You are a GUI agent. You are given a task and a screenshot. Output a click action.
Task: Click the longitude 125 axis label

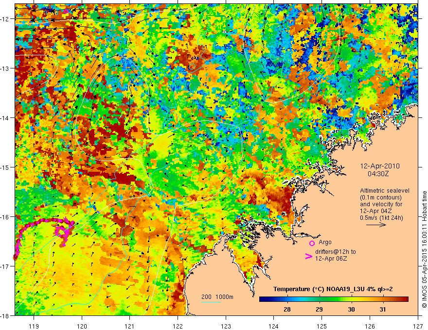[321, 326]
